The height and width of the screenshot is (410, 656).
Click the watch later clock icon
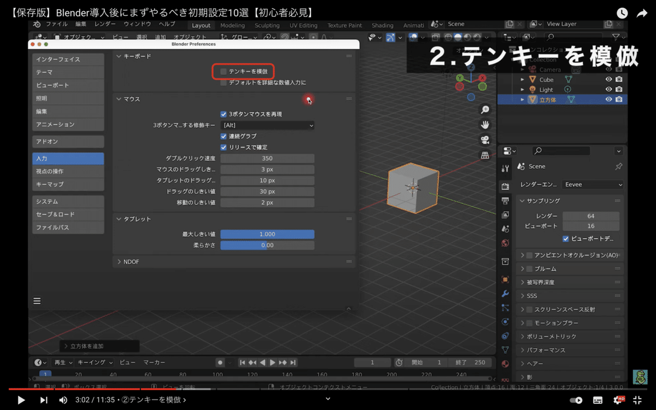[x=622, y=13]
